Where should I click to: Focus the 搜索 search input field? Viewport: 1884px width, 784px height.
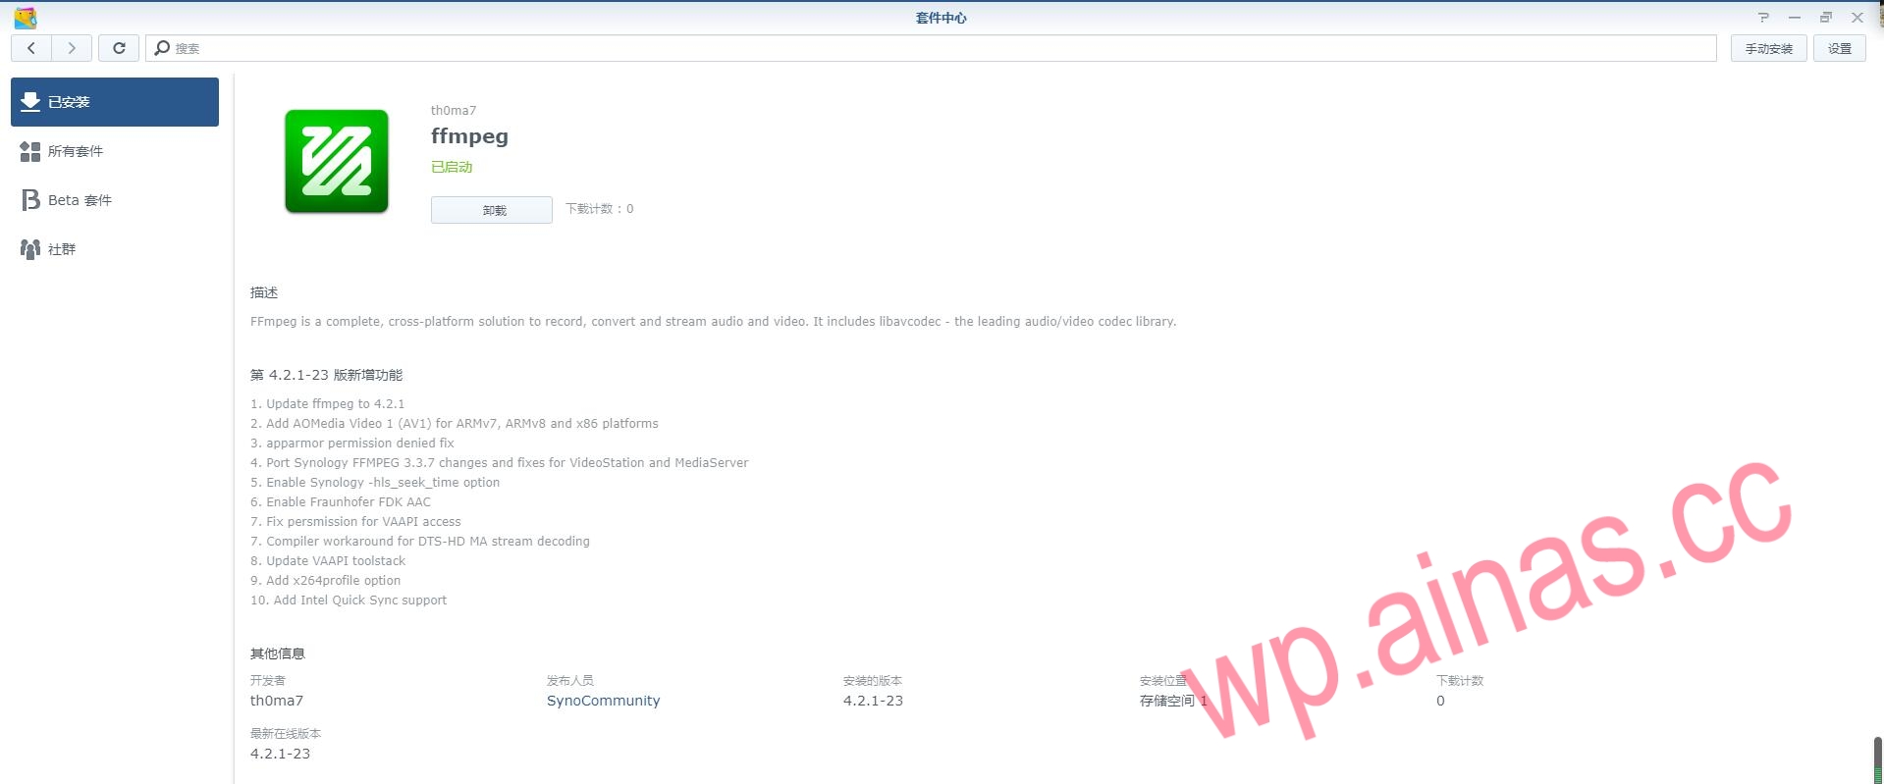931,48
